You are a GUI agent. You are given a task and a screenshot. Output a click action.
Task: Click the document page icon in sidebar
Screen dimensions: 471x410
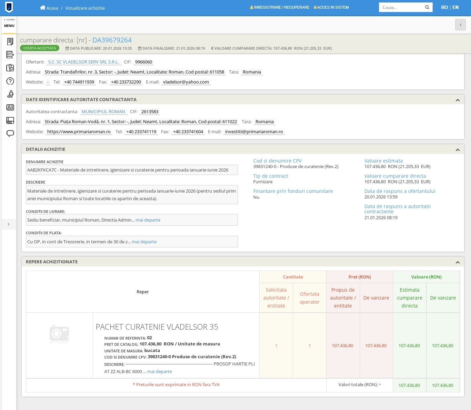coord(10,41)
